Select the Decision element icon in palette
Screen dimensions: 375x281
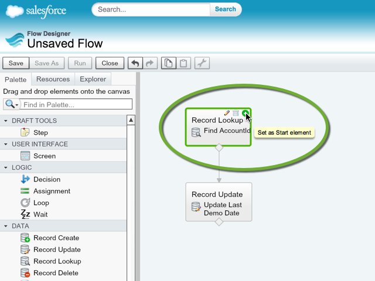pos(25,180)
